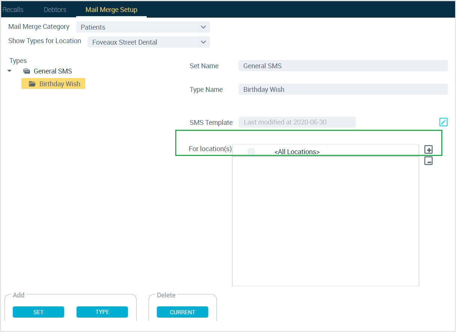Add a location with the plus icon

coord(428,150)
